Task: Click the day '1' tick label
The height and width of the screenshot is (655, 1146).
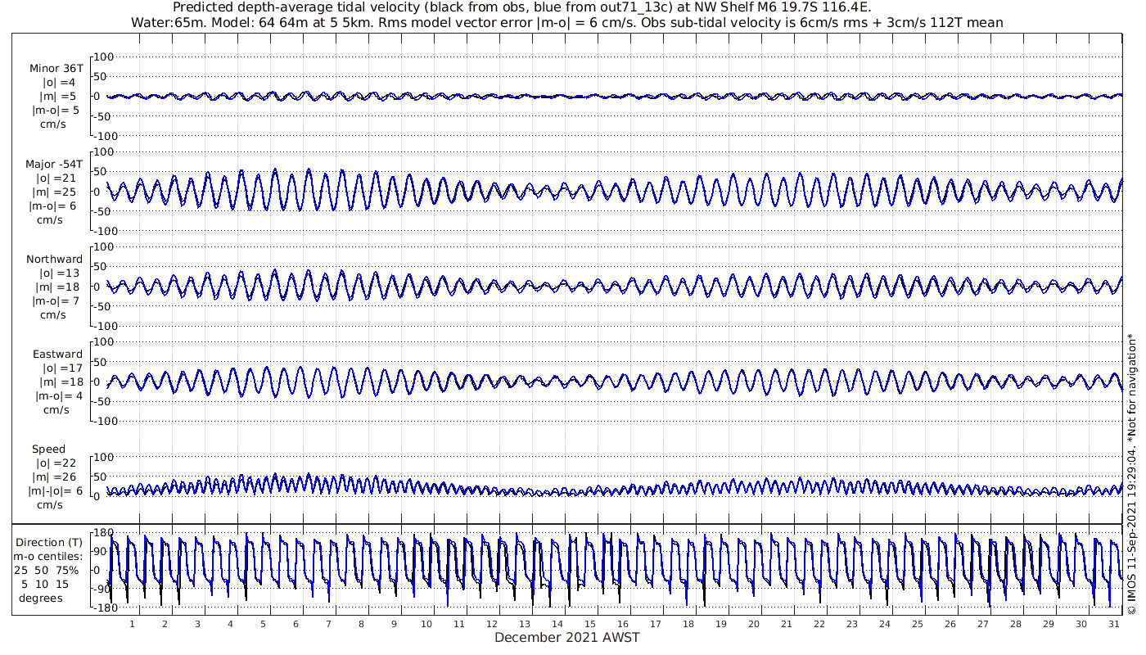Action: click(x=132, y=624)
